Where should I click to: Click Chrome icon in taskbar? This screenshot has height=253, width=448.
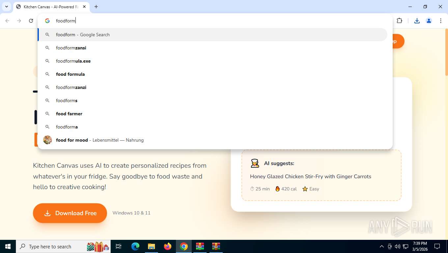pyautogui.click(x=184, y=246)
